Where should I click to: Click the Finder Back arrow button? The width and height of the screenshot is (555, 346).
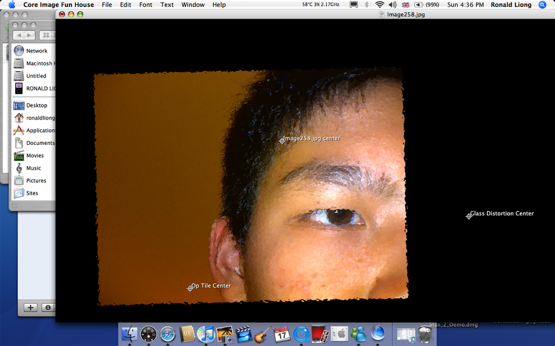(x=19, y=35)
